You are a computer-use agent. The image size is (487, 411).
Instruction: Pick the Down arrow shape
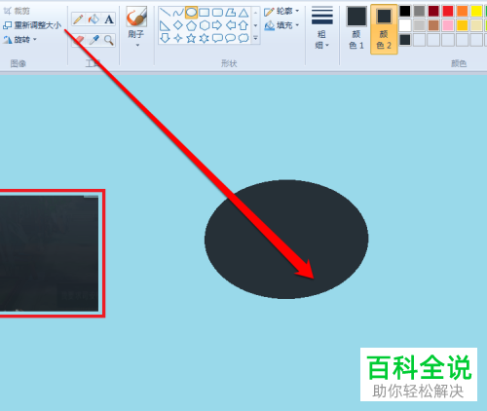[165, 38]
